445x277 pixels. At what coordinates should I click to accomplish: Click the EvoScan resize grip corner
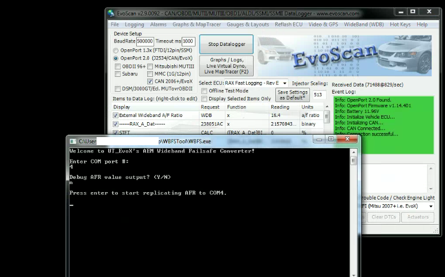point(436,231)
